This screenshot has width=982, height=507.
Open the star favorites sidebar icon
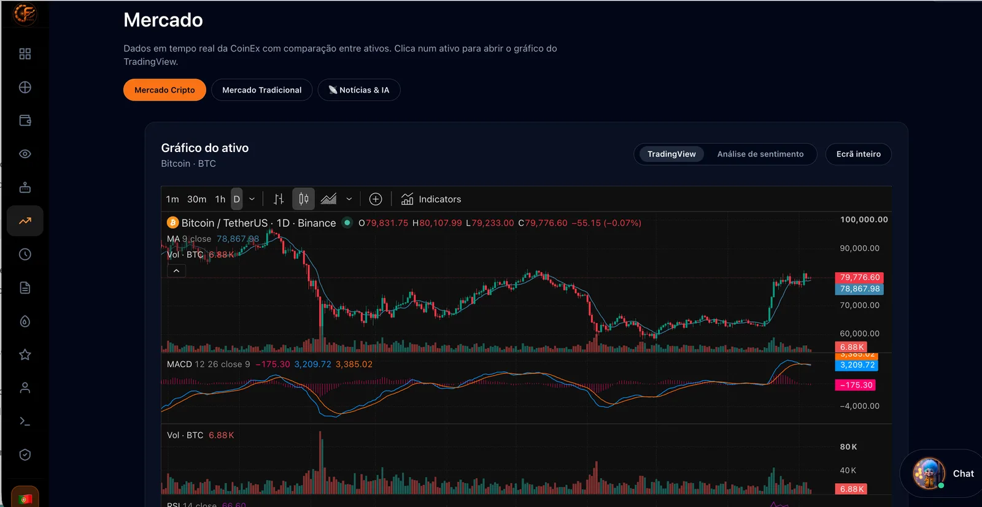[25, 354]
